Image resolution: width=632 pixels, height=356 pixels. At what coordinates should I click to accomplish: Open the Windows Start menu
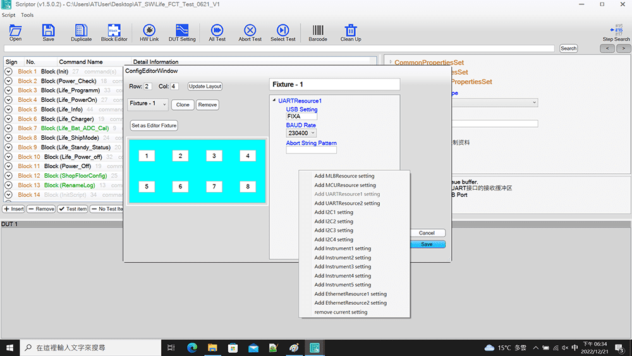(9, 348)
